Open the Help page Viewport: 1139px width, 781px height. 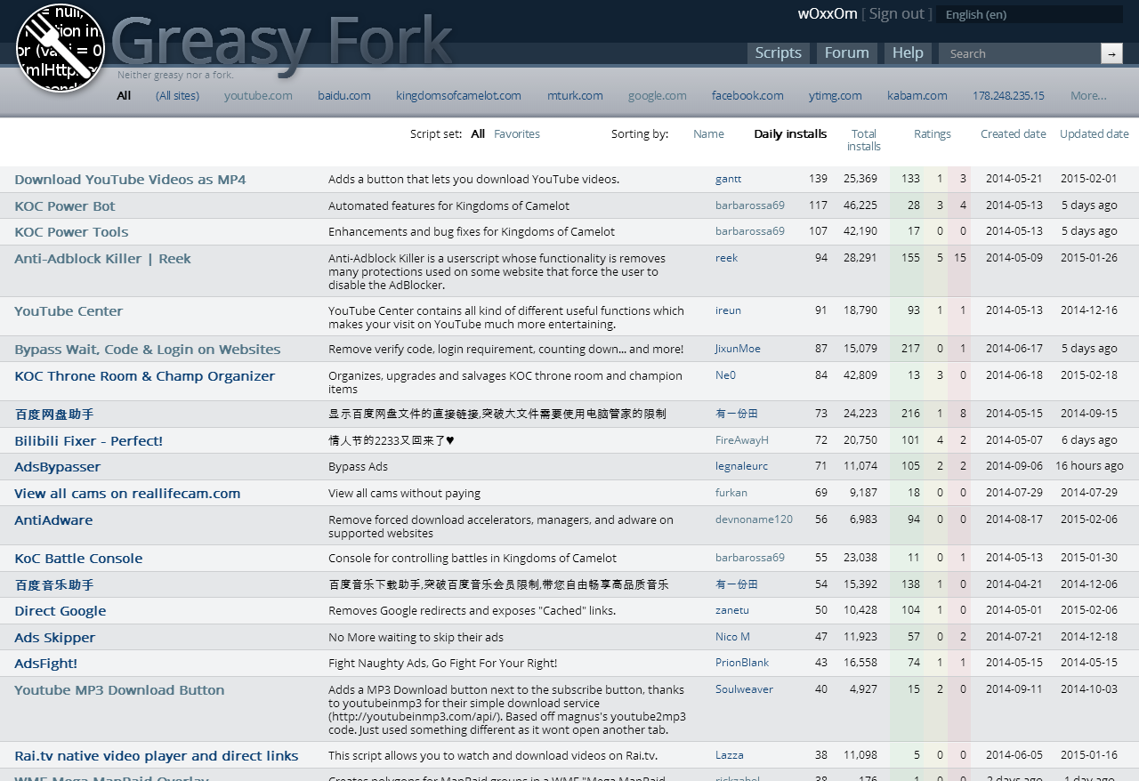click(907, 52)
